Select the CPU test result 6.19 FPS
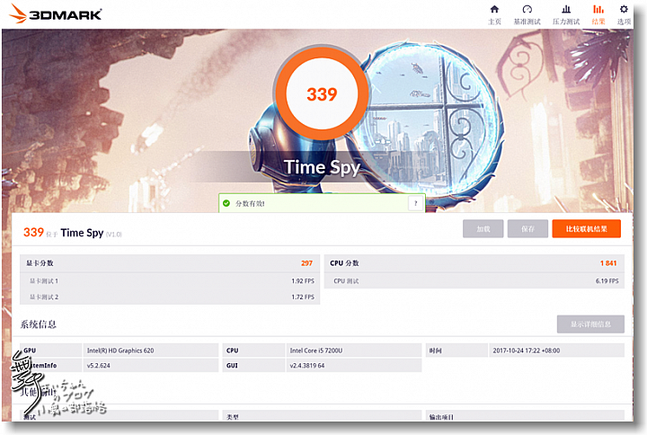The width and height of the screenshot is (647, 435). [607, 281]
